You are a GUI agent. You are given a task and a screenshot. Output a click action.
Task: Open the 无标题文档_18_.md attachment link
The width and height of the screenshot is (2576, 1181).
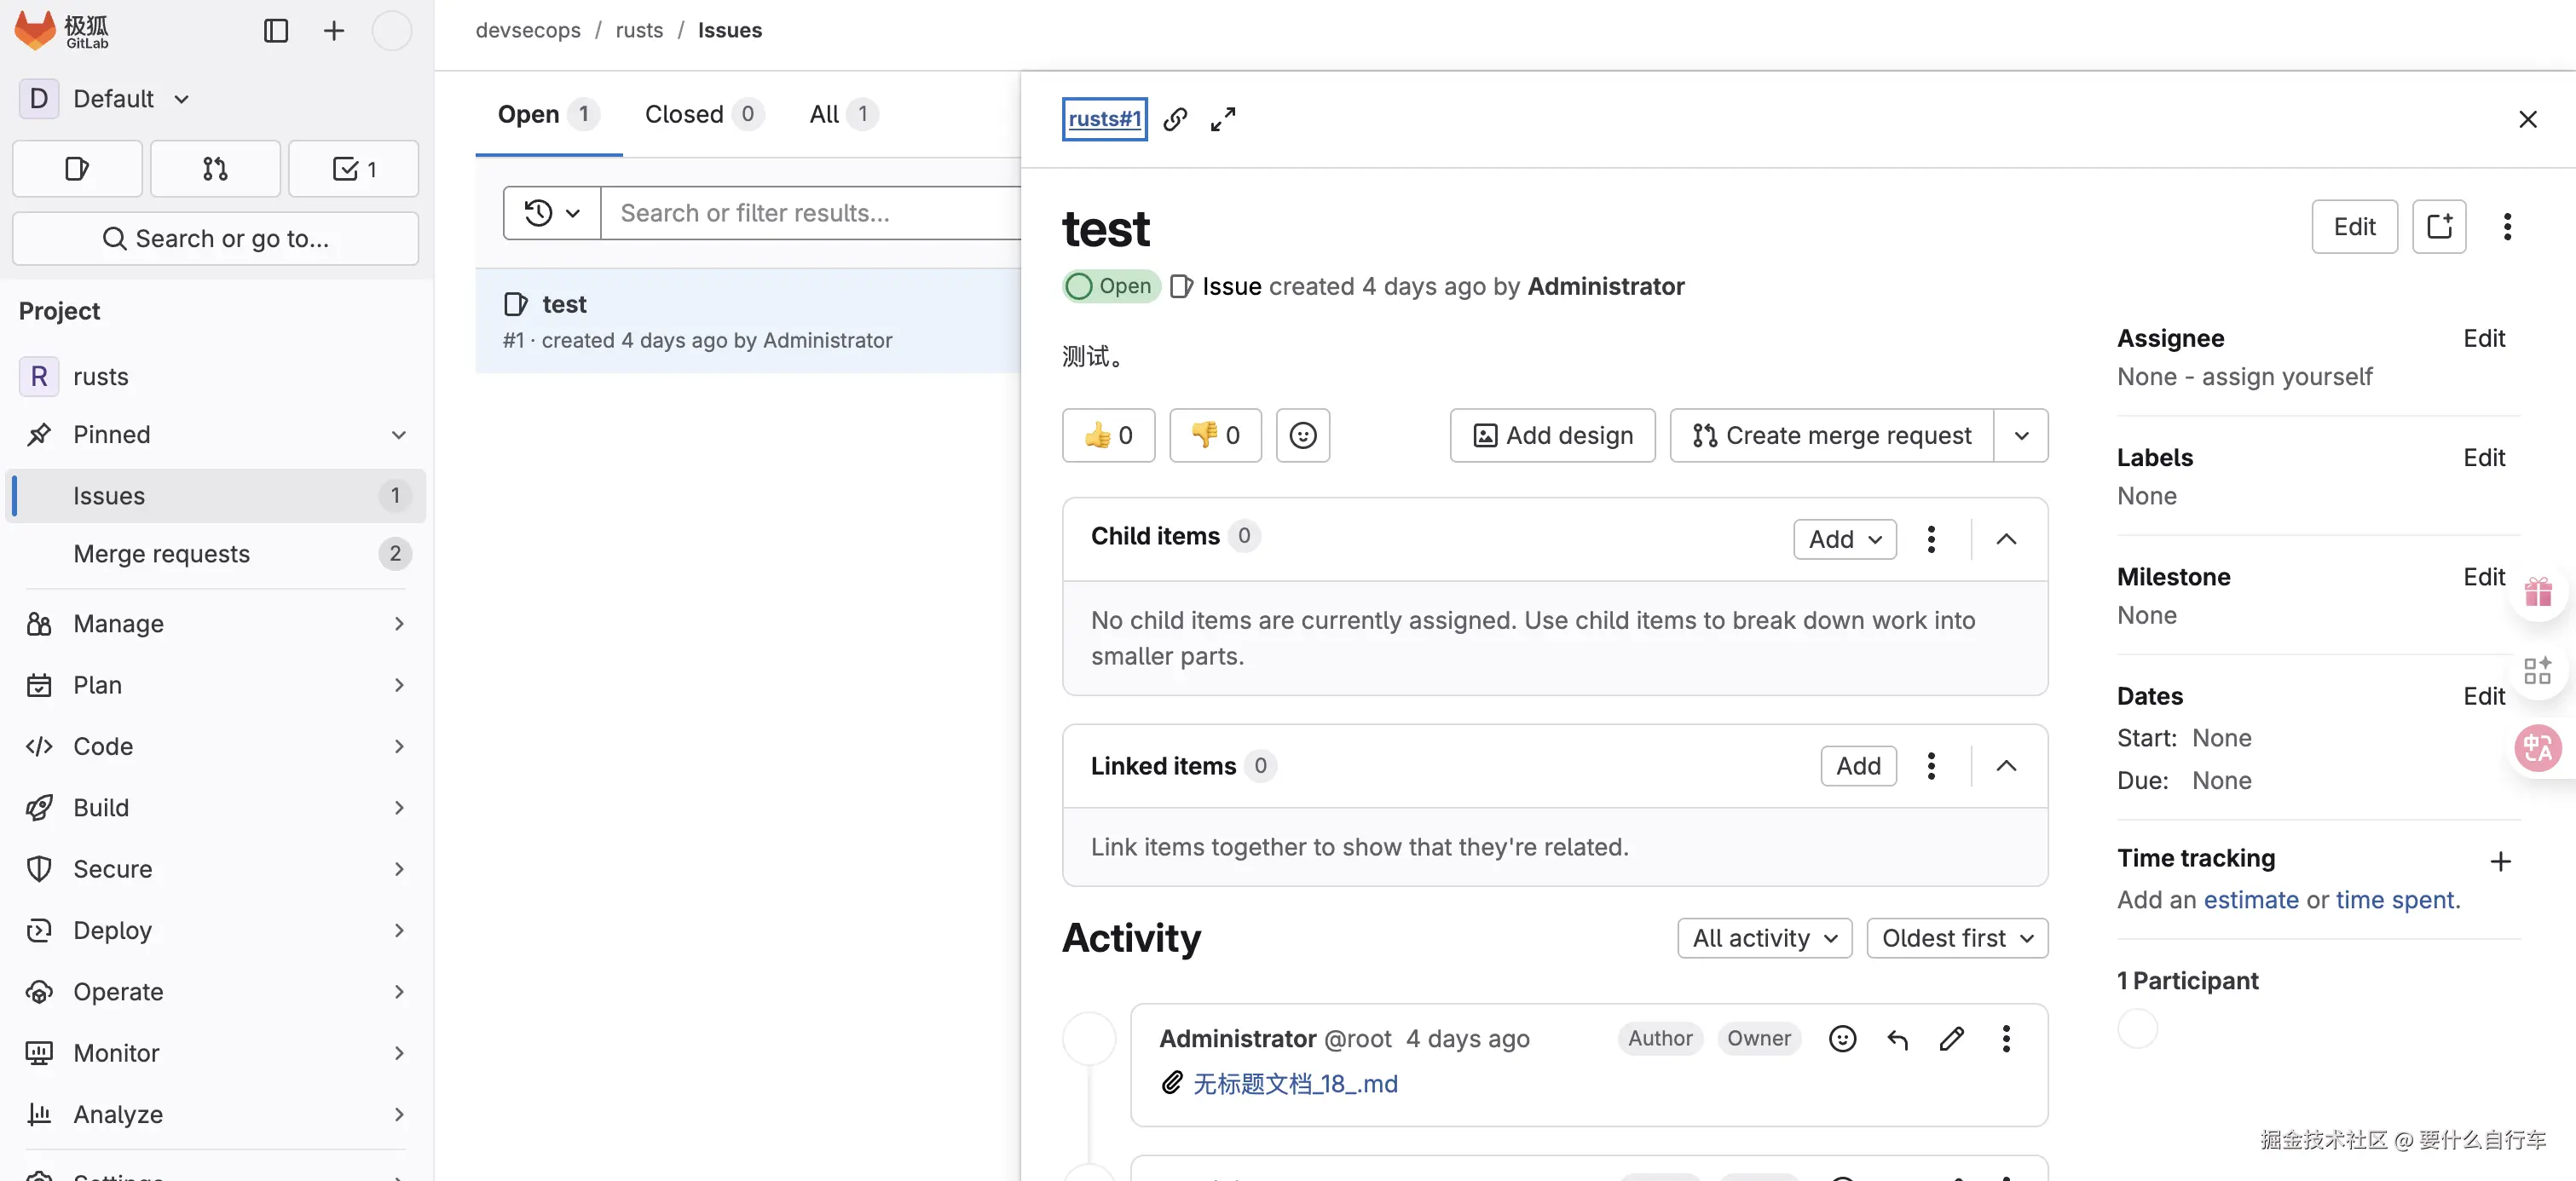1295,1084
